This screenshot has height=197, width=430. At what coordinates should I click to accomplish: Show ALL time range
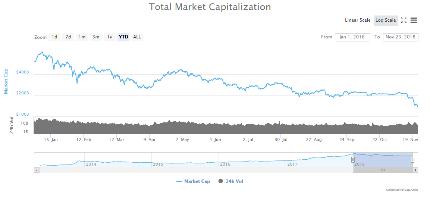137,37
